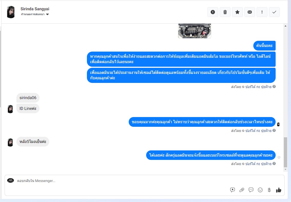Attach a file with the paperclip icon
291x202 pixels.
click(x=242, y=190)
